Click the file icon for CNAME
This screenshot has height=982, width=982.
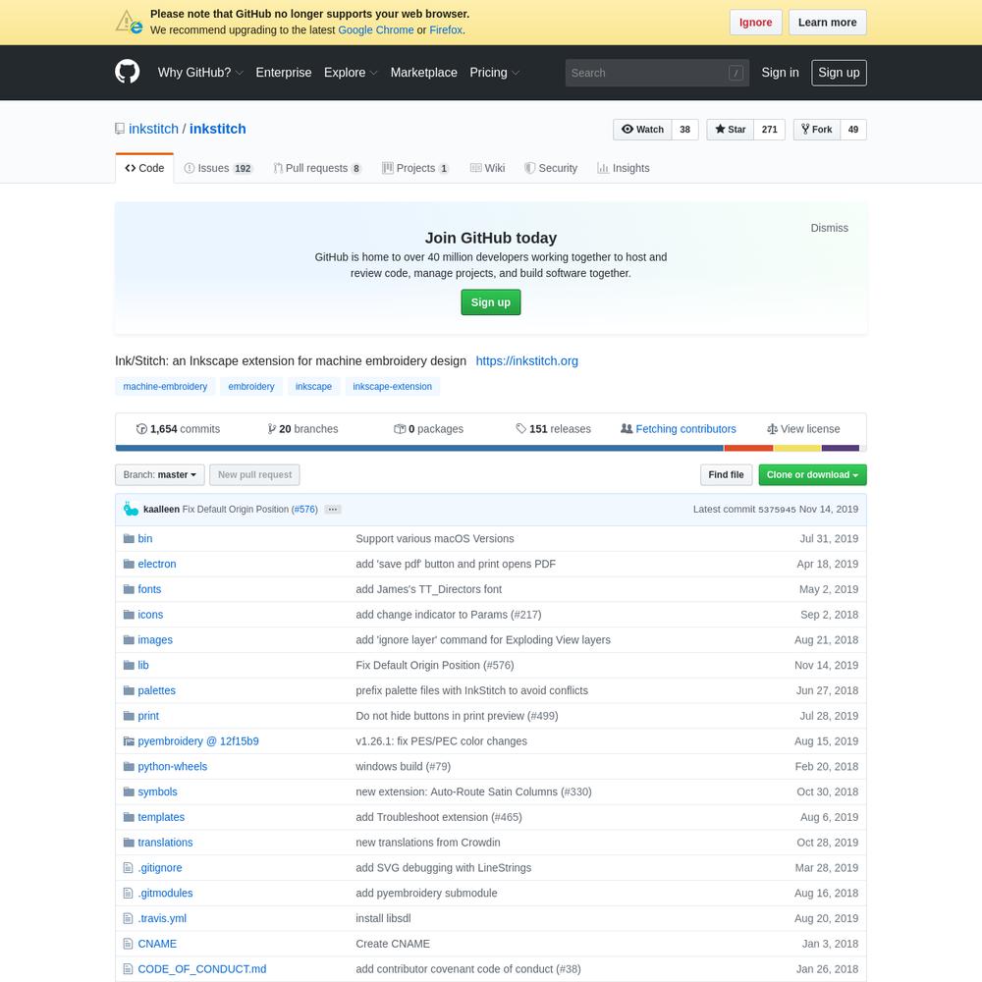(129, 943)
